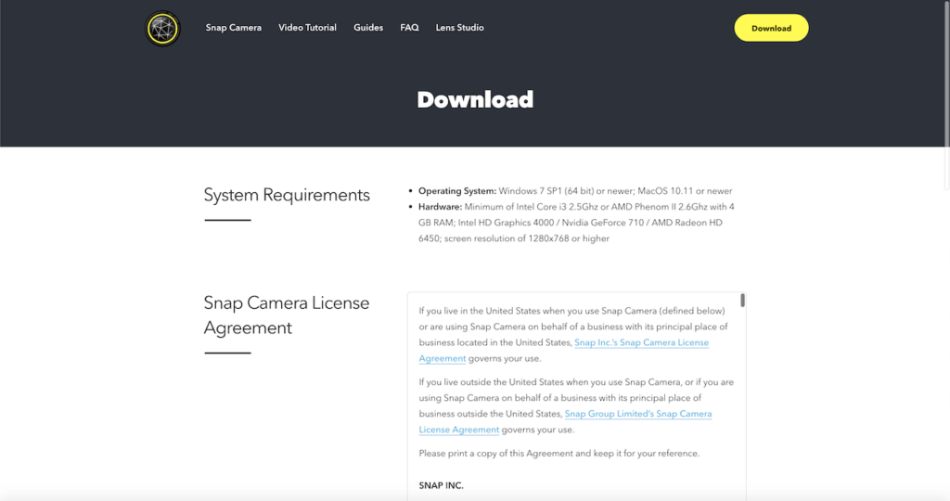The width and height of the screenshot is (950, 501).
Task: Navigate to the FAQ page
Action: pyautogui.click(x=409, y=28)
